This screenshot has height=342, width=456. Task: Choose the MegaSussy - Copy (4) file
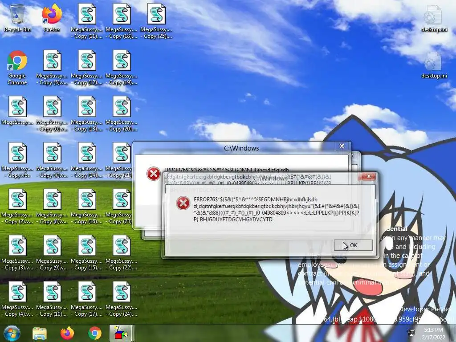pos(17,299)
